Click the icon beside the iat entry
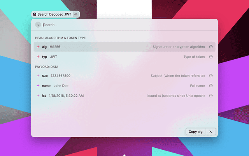249x156 pixels. [38, 96]
